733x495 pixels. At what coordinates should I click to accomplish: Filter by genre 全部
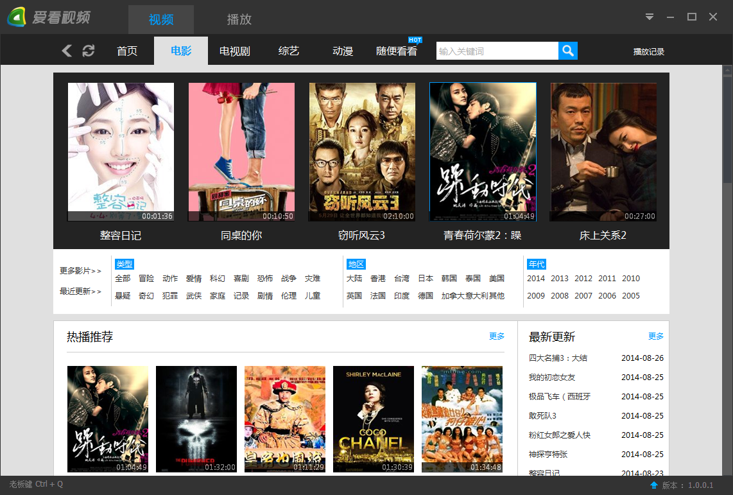tap(123, 278)
